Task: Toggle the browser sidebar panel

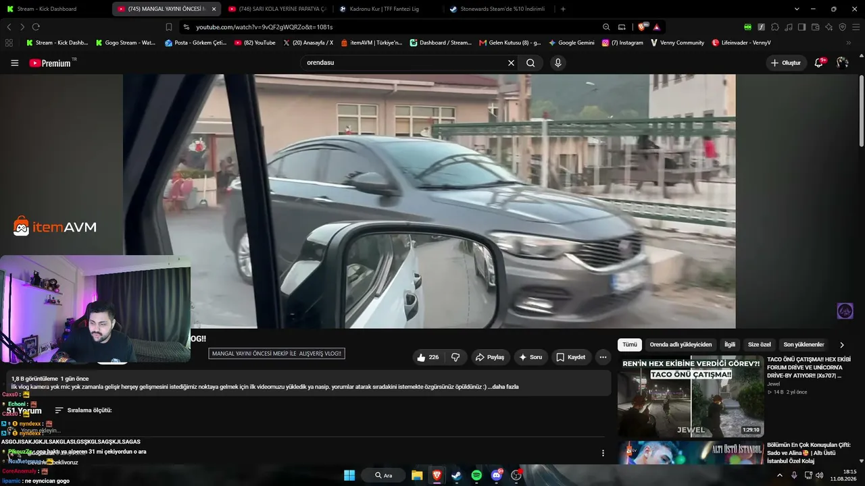Action: (x=801, y=27)
